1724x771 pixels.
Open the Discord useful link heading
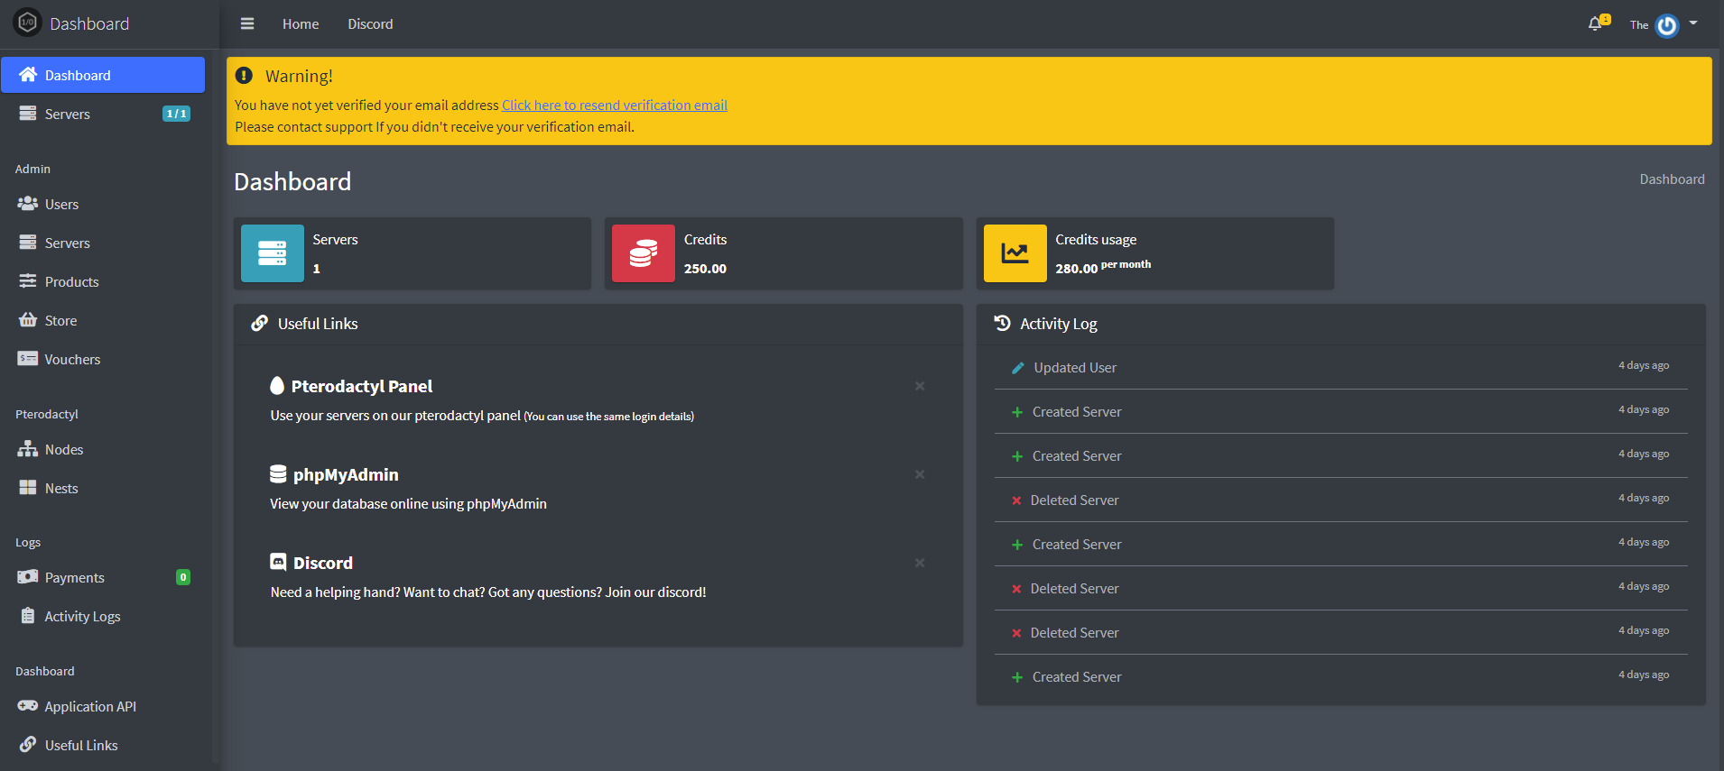323,563
